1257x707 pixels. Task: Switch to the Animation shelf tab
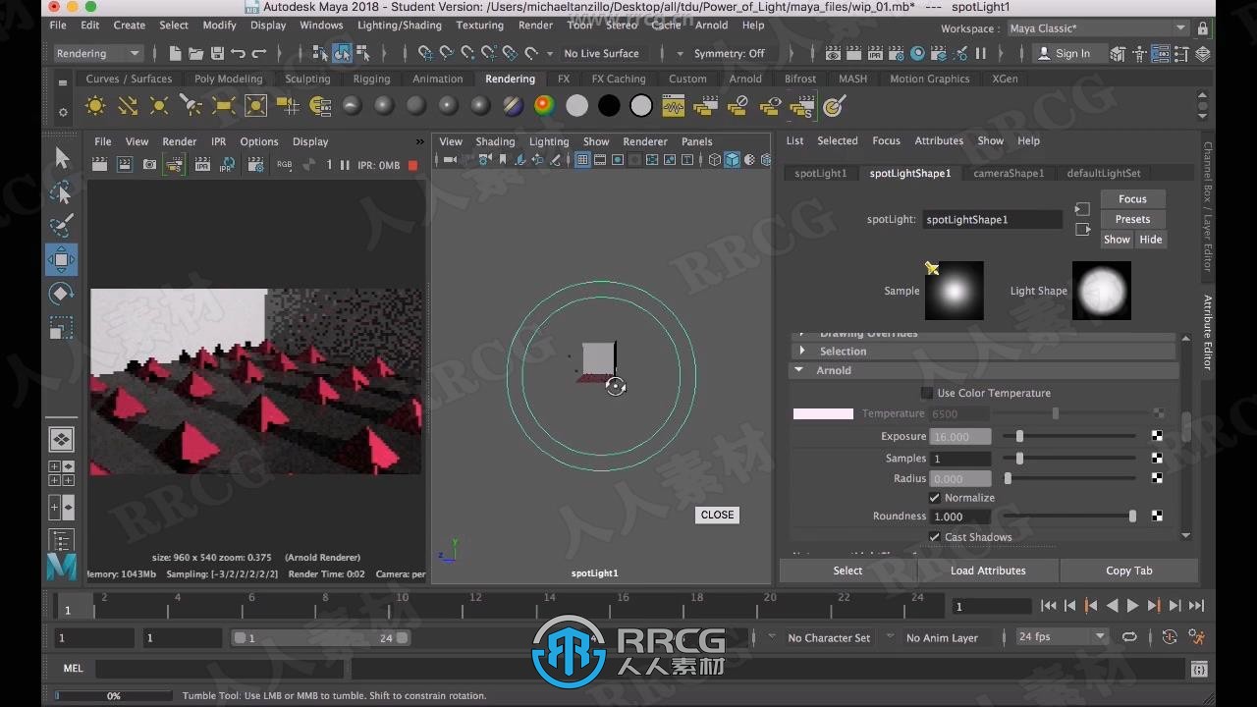438,79
